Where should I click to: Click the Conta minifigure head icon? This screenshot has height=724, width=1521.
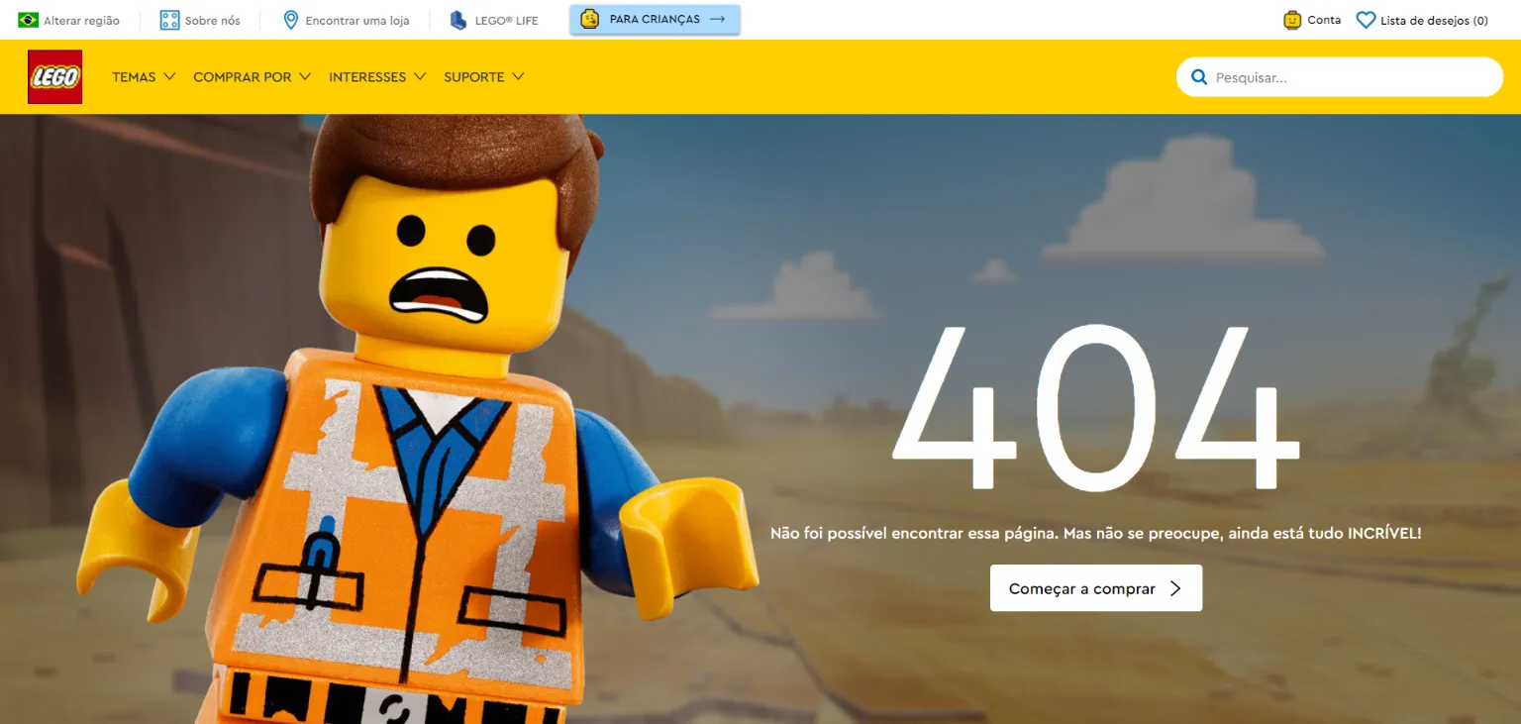click(1292, 20)
